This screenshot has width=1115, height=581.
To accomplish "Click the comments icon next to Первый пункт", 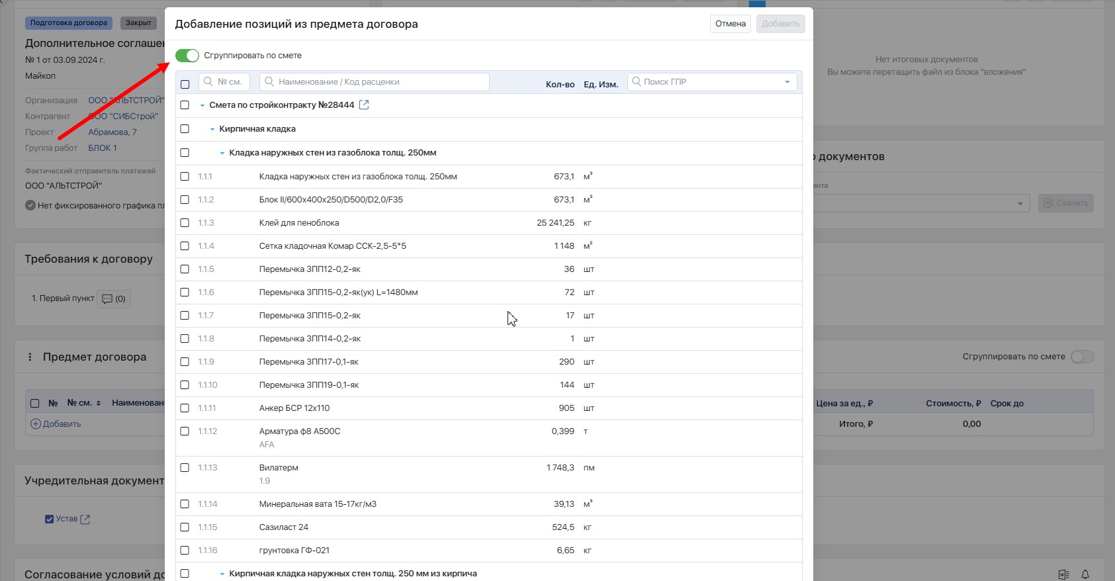I will click(x=107, y=299).
